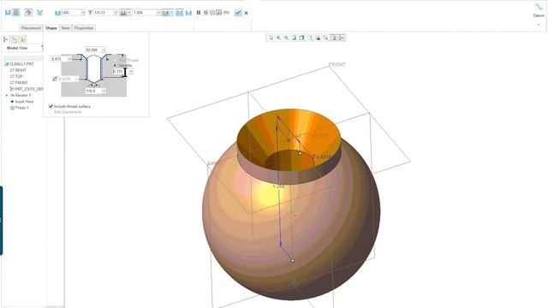Click the screw size icon before 1/2-13
Screen dimensions: 548x308
[90, 13]
